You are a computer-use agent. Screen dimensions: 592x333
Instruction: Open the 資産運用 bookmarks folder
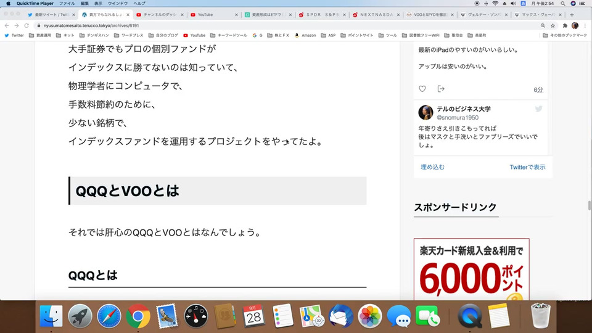[40, 35]
